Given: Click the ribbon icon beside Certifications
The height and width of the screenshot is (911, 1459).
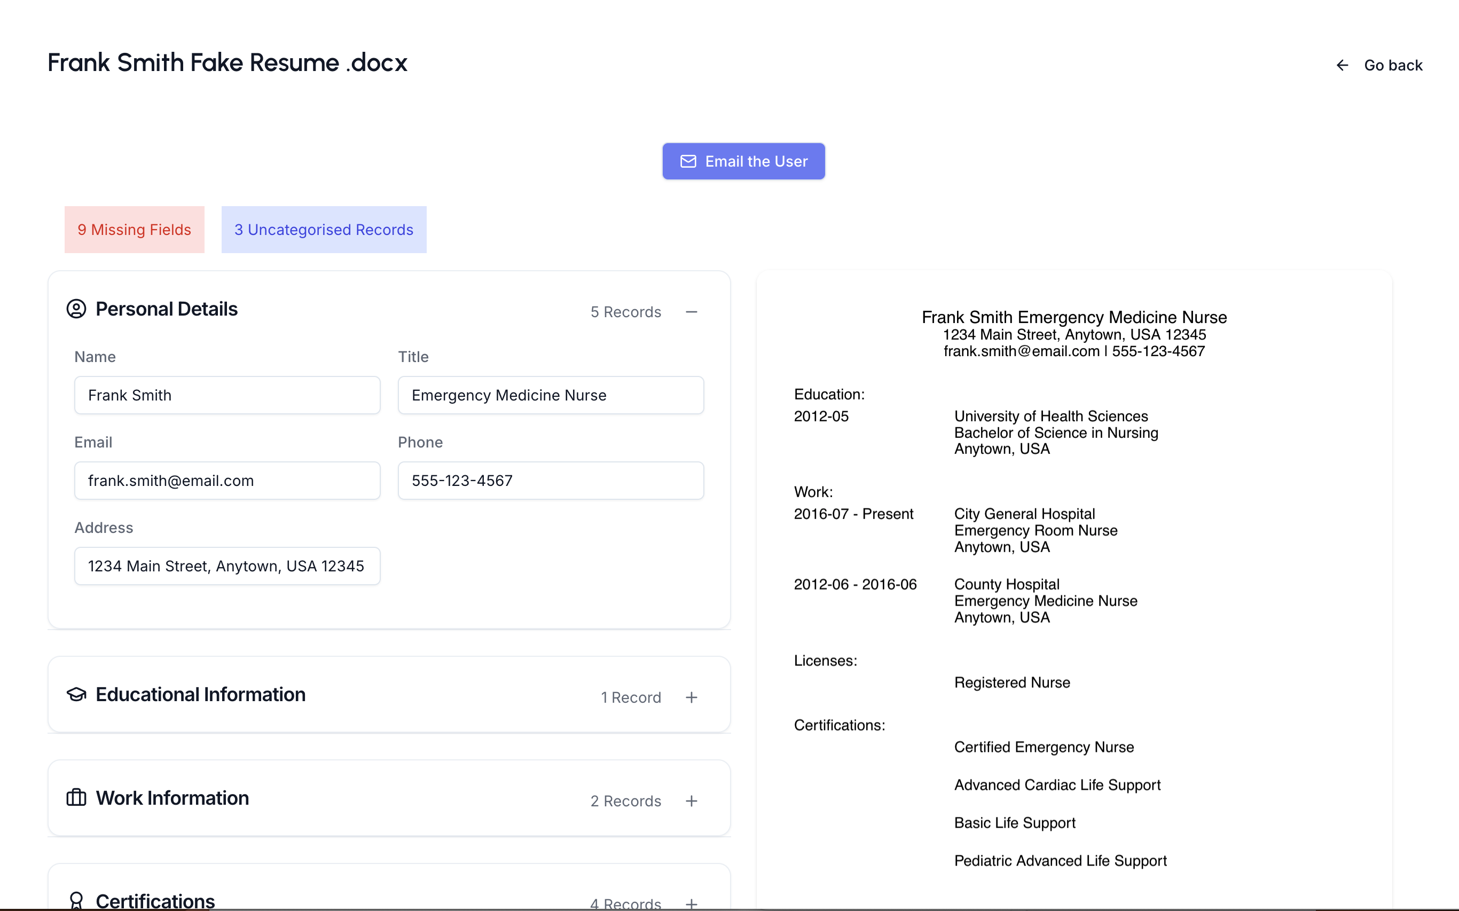Looking at the screenshot, I should [76, 900].
